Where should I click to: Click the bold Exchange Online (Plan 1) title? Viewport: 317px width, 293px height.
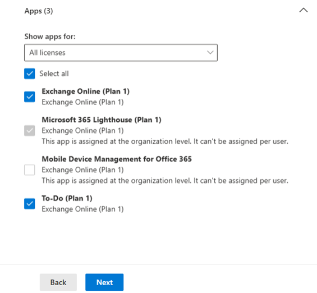click(x=85, y=91)
